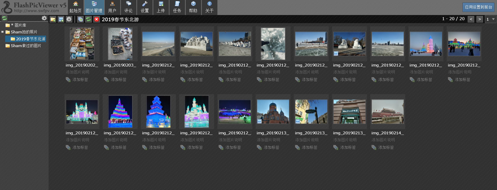
Task: Open the 用户 tab
Action: click(x=112, y=7)
